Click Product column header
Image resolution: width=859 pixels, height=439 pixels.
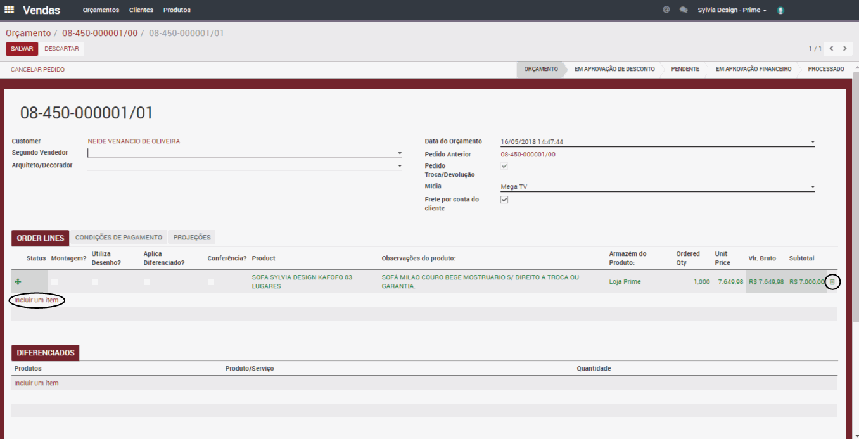pos(264,258)
